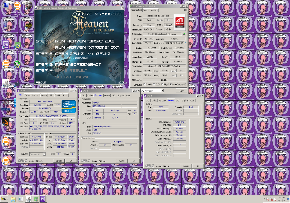Click Run Heaven "Xtreme" DX11

point(87,47)
